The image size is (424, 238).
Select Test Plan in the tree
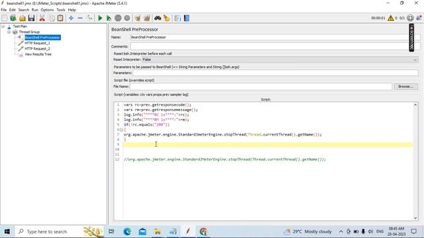(20, 26)
